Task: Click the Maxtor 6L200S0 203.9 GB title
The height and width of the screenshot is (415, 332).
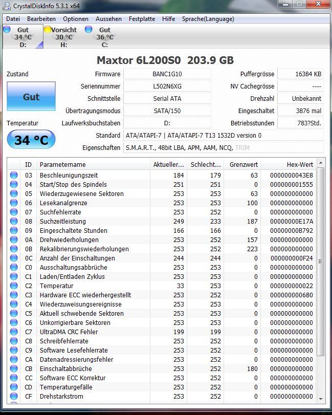Action: (165, 60)
